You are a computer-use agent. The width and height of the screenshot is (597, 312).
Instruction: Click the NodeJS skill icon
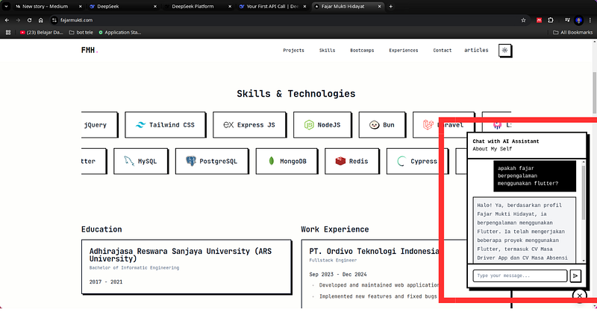click(309, 124)
